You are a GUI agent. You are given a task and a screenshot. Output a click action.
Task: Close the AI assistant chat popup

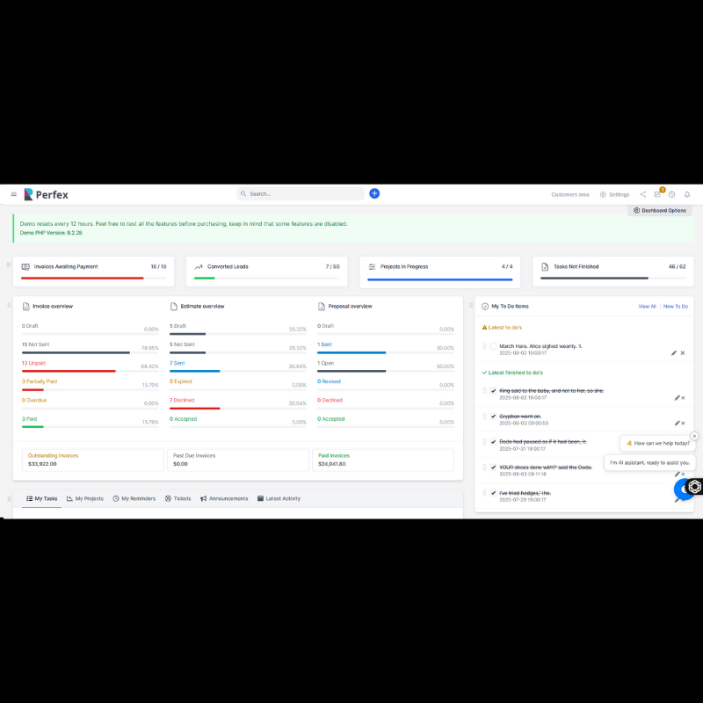click(694, 436)
